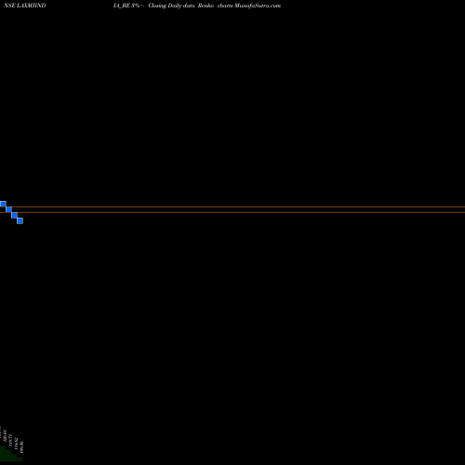Select the lowest blue Renko brick
Image resolution: width=465 pixels, height=465 pixels.
click(20, 220)
